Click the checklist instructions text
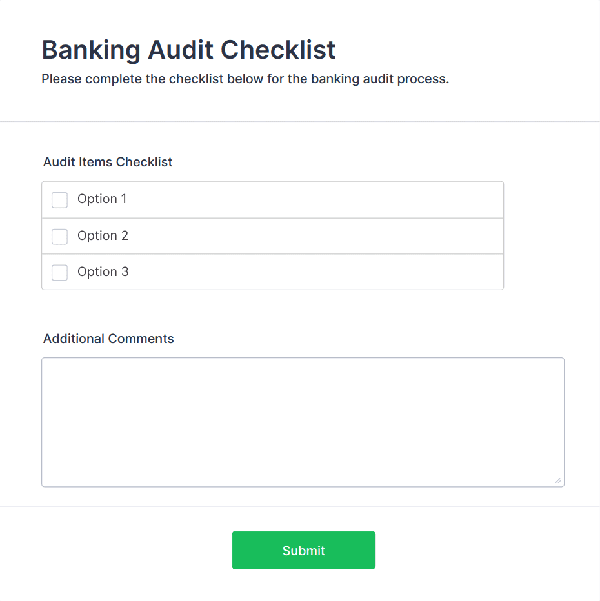The width and height of the screenshot is (600, 601). tap(245, 79)
